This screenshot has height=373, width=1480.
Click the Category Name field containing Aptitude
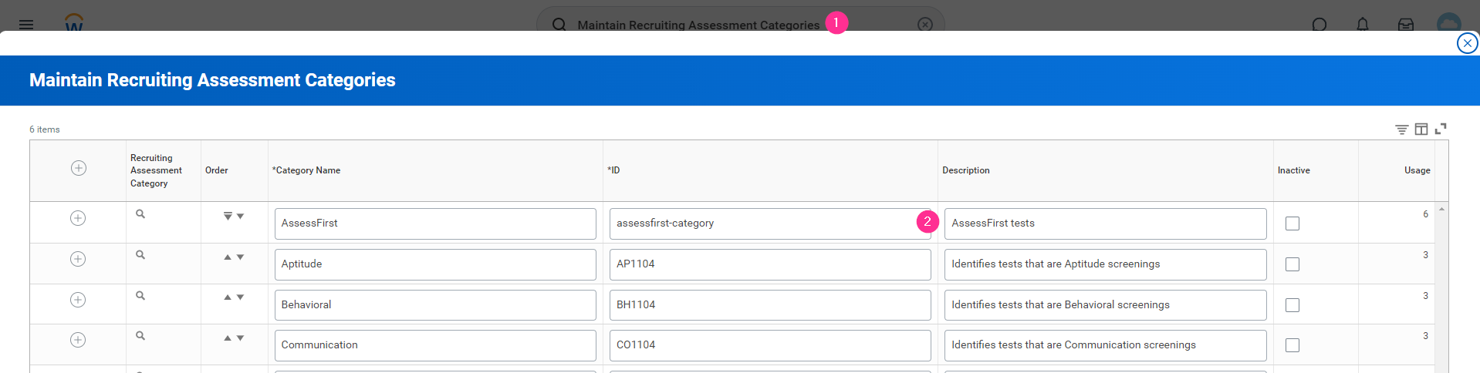(435, 264)
